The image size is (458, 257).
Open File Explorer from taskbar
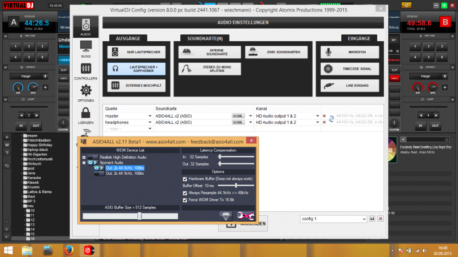(27, 250)
